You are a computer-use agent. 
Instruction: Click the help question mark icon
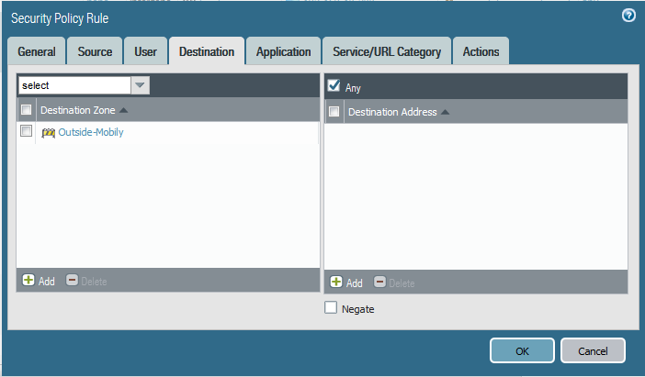(628, 16)
